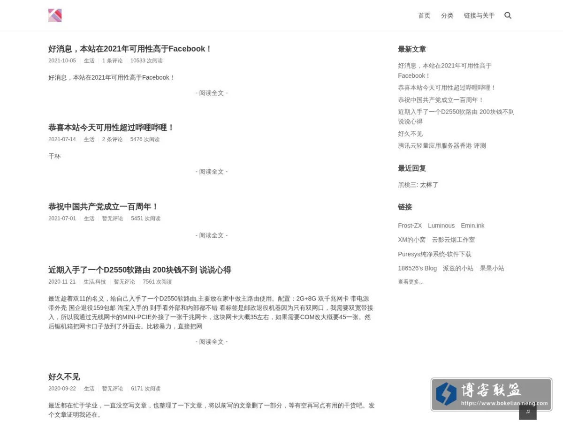The height and width of the screenshot is (422, 563).
Task: Visit the 186526's Blog link
Action: point(417,268)
